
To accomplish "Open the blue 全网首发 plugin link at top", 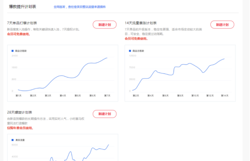I will click(x=79, y=7).
